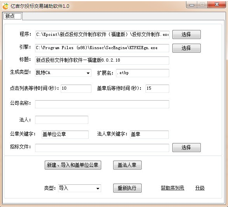Click 选择 button next to 引擎 path
Screen dimensions: 228x207
(x=186, y=48)
